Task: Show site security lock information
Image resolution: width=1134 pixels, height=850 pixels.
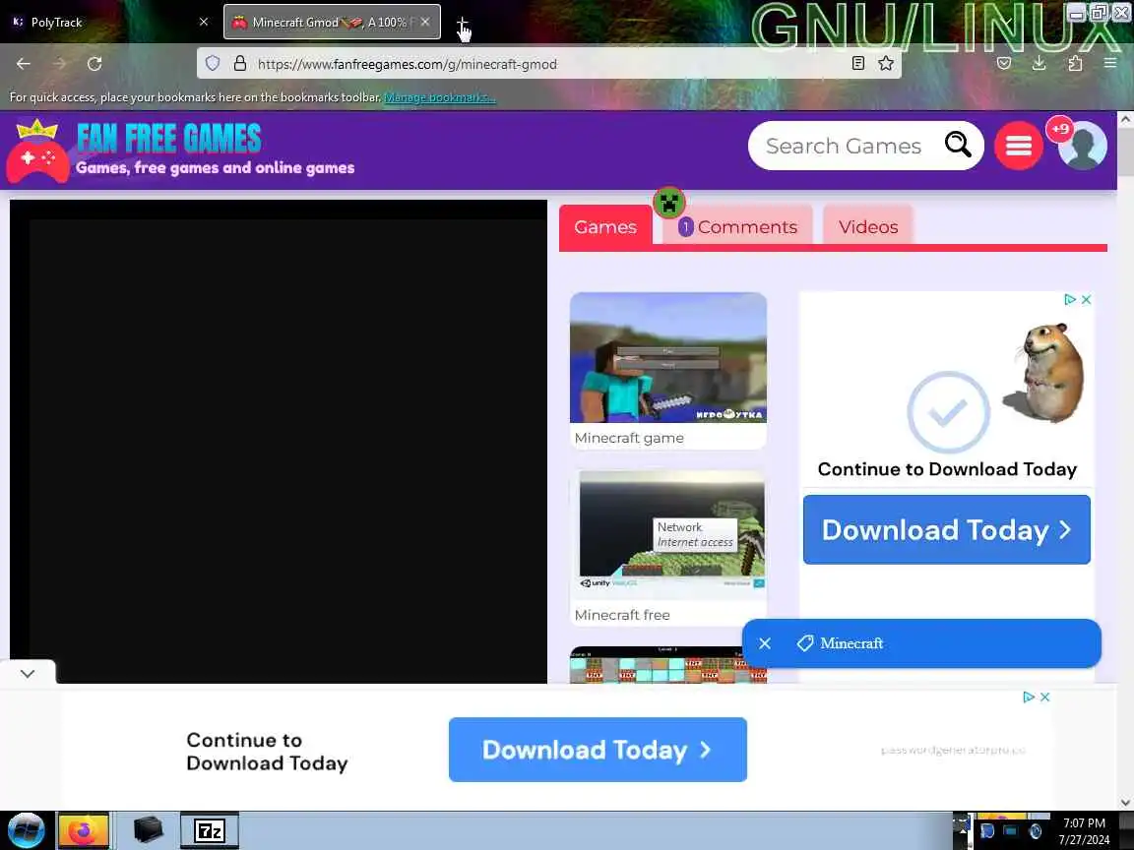Action: [x=240, y=64]
